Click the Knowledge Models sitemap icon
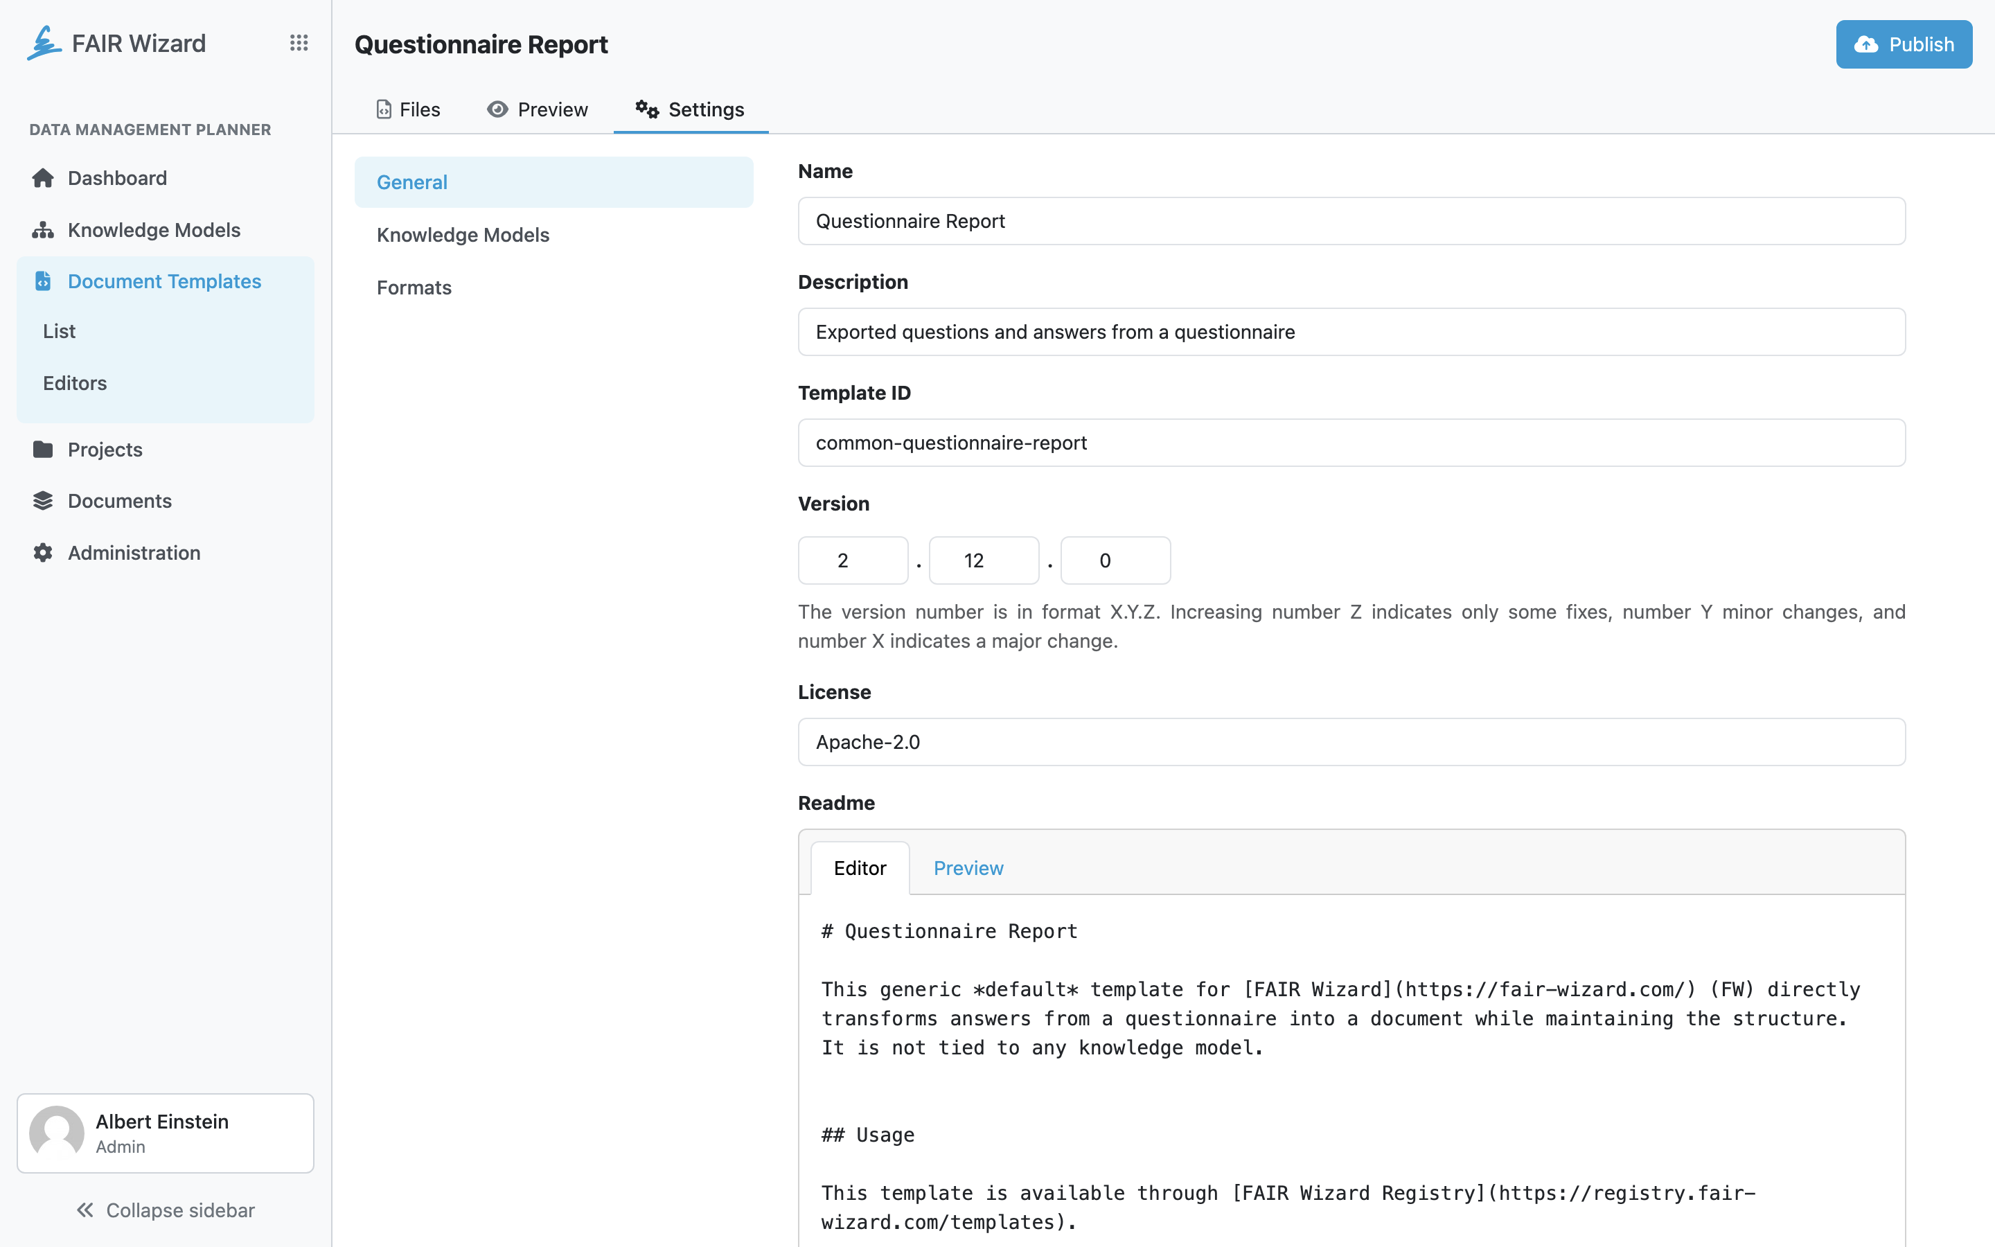 [x=43, y=230]
